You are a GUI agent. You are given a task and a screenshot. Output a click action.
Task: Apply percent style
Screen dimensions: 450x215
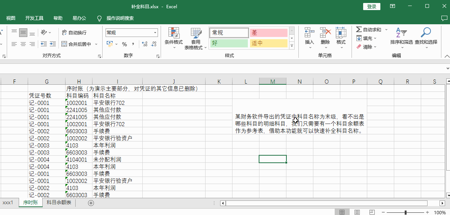[125, 44]
